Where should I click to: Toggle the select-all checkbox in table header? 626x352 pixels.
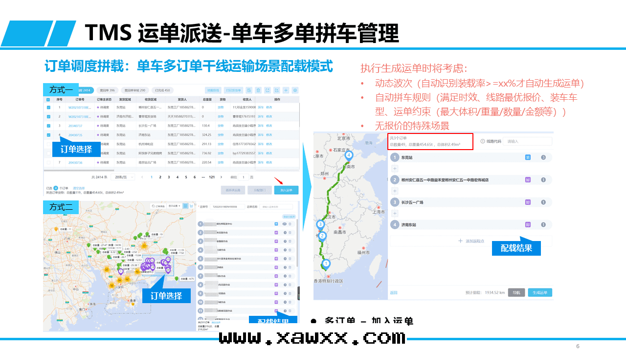coord(48,99)
